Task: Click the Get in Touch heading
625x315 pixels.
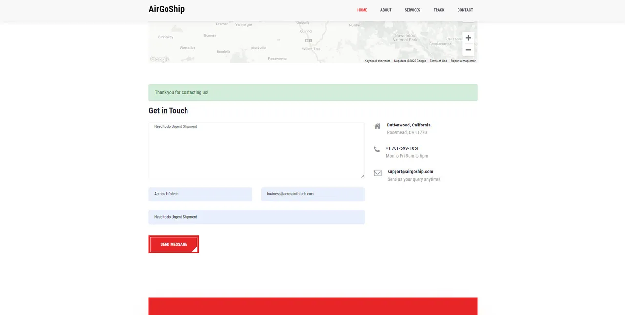Action: coord(168,111)
